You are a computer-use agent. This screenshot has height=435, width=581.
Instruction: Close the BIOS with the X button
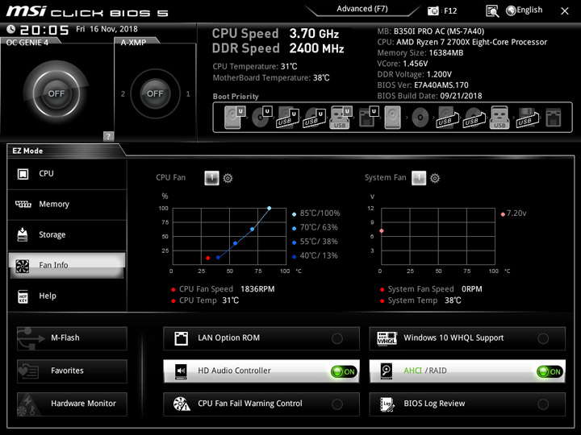(x=564, y=11)
